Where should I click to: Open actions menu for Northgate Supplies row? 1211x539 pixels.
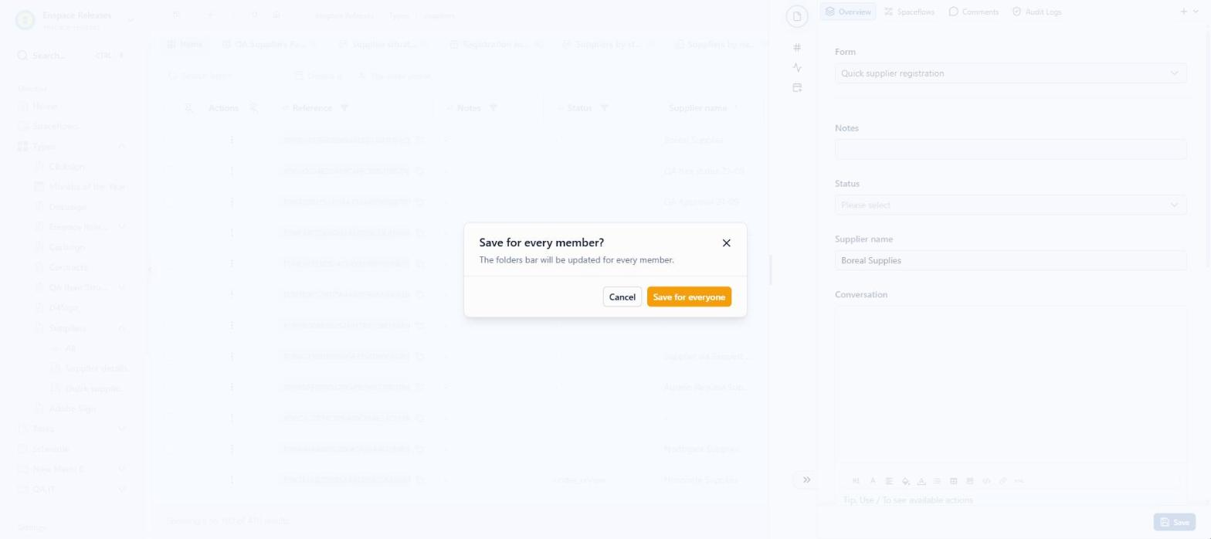(x=232, y=449)
